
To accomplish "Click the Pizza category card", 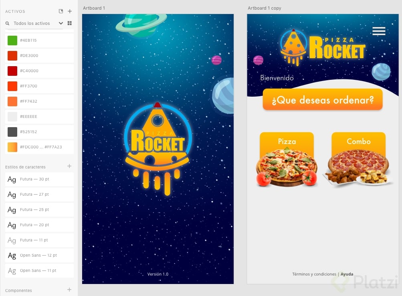I will [287, 159].
